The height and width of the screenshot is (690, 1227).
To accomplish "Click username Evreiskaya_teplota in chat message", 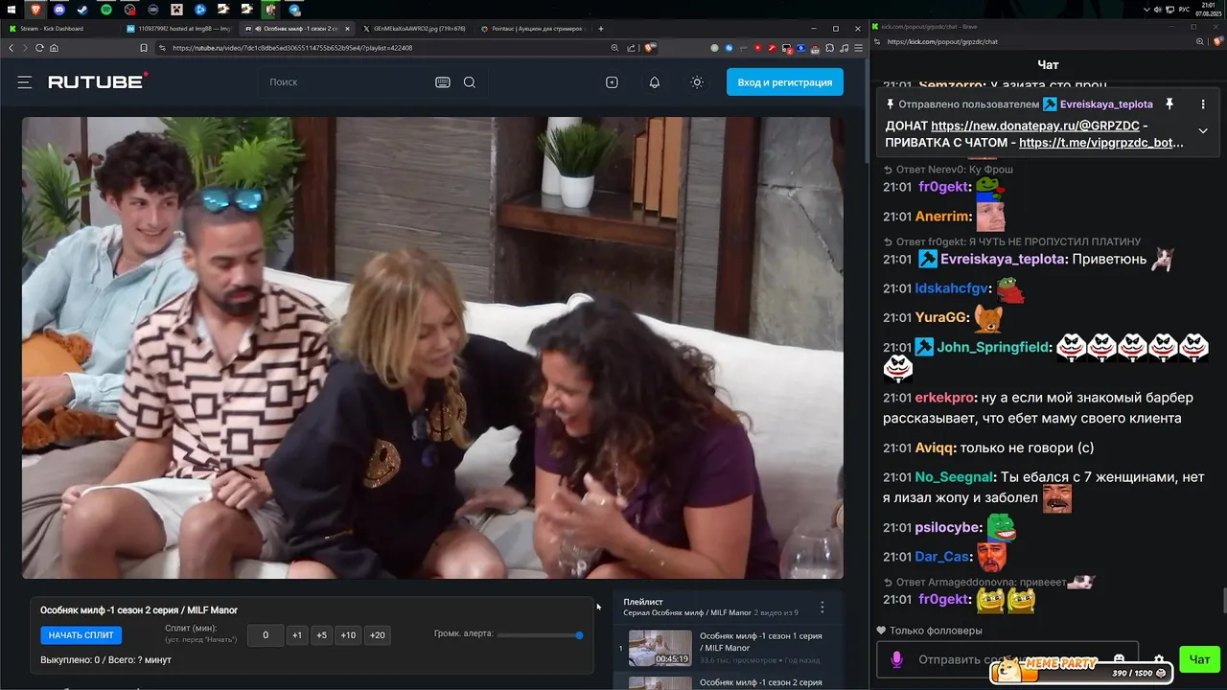I will 1003,259.
